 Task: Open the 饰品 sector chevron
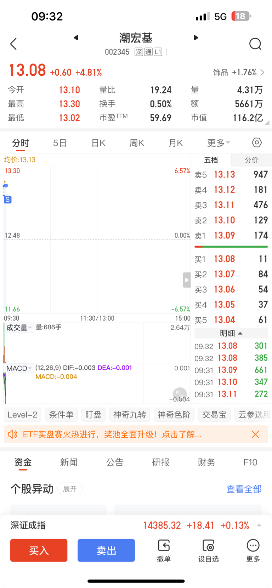point(262,73)
